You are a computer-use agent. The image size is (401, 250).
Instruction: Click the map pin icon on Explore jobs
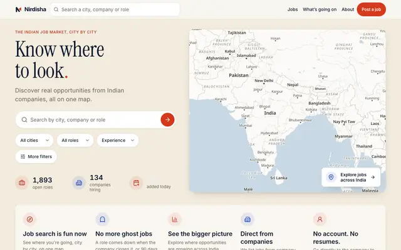pos(331,177)
